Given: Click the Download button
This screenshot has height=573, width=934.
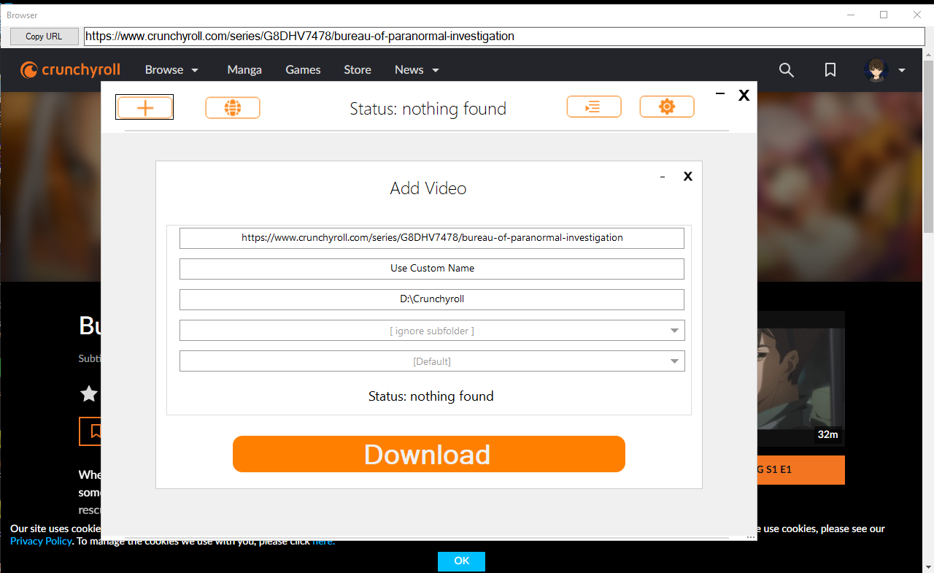Looking at the screenshot, I should click(428, 454).
